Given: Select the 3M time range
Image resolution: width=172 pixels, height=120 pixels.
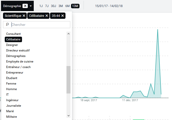Looking at the screenshot, I should click(60, 6).
